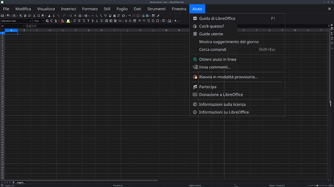Open the font size 10 pt dropdown
This screenshot has width=334, height=187.
pyautogui.click(x=43, y=21)
